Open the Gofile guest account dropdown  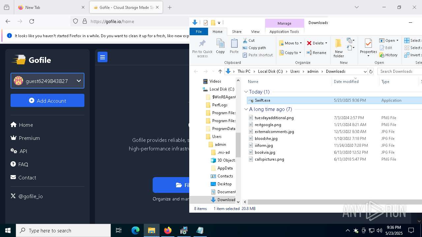point(47,81)
